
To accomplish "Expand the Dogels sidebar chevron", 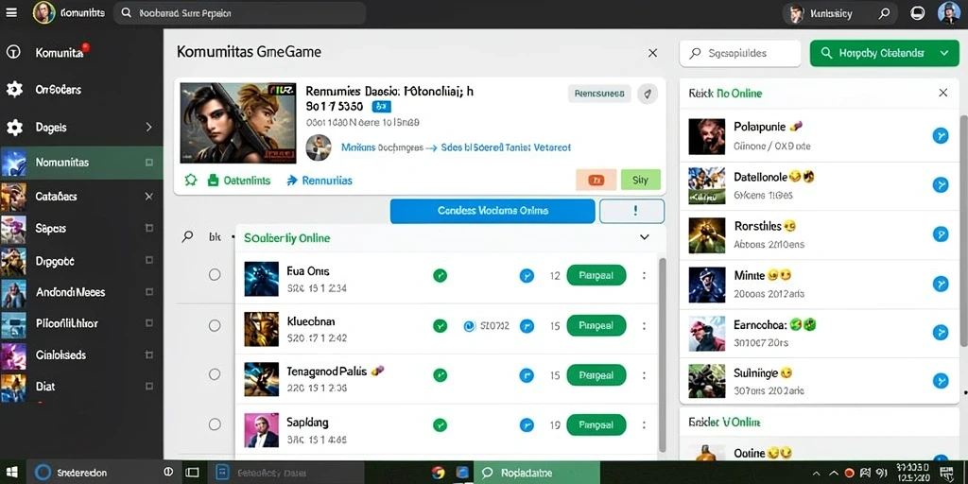I will [x=148, y=128].
